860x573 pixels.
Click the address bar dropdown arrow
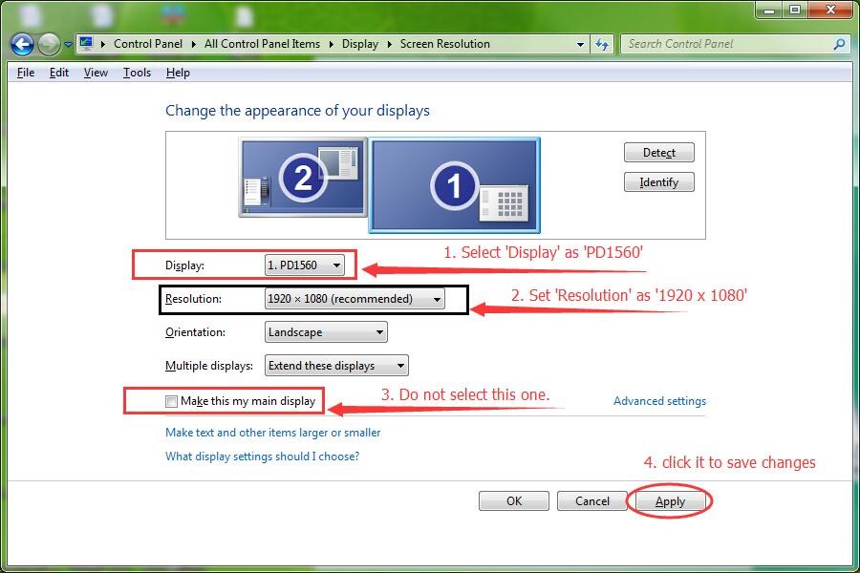click(x=580, y=44)
